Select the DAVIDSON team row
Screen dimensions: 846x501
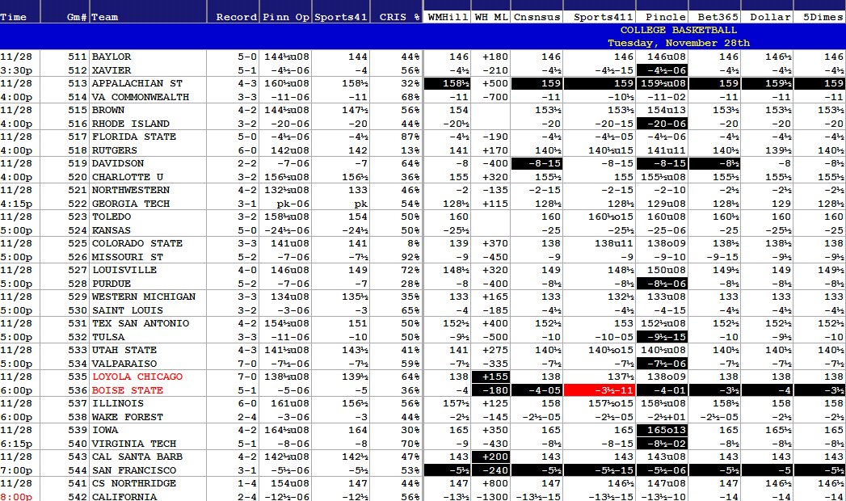point(423,163)
